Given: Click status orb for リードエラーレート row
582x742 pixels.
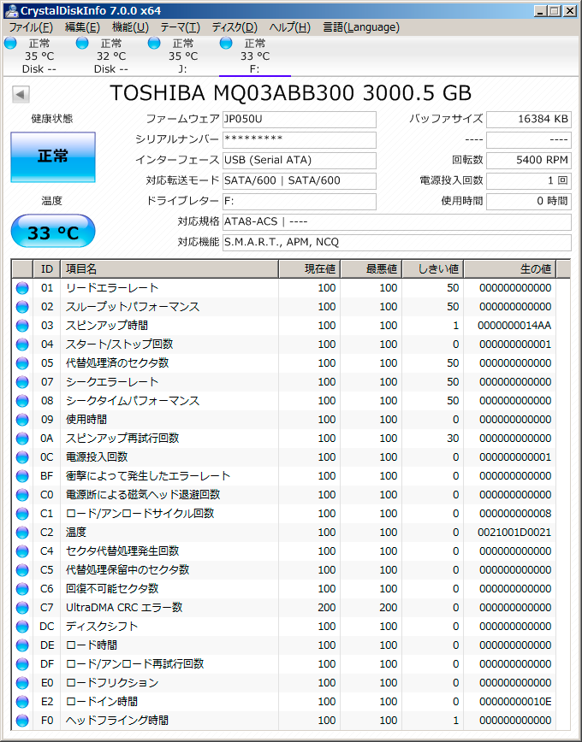Looking at the screenshot, I should 22,288.
